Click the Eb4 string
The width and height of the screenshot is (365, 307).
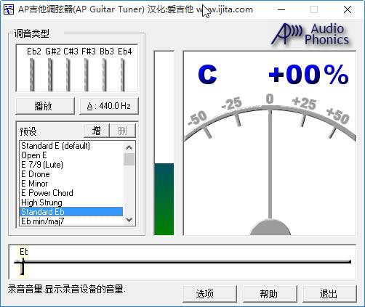123,75
